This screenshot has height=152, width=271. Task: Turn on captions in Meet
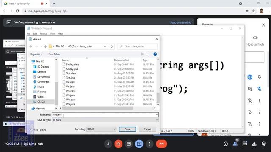coord(129,144)
